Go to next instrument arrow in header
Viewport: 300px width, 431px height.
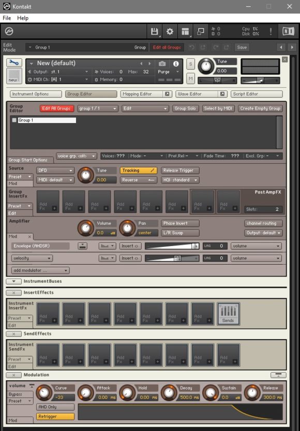coord(149,64)
